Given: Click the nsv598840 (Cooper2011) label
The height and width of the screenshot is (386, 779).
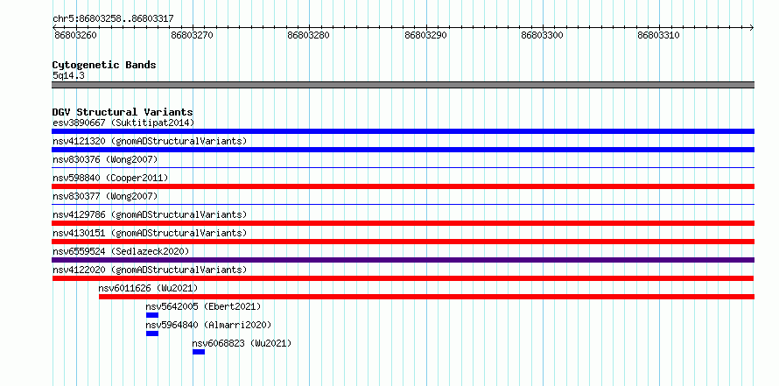Looking at the screenshot, I should click(x=110, y=178).
